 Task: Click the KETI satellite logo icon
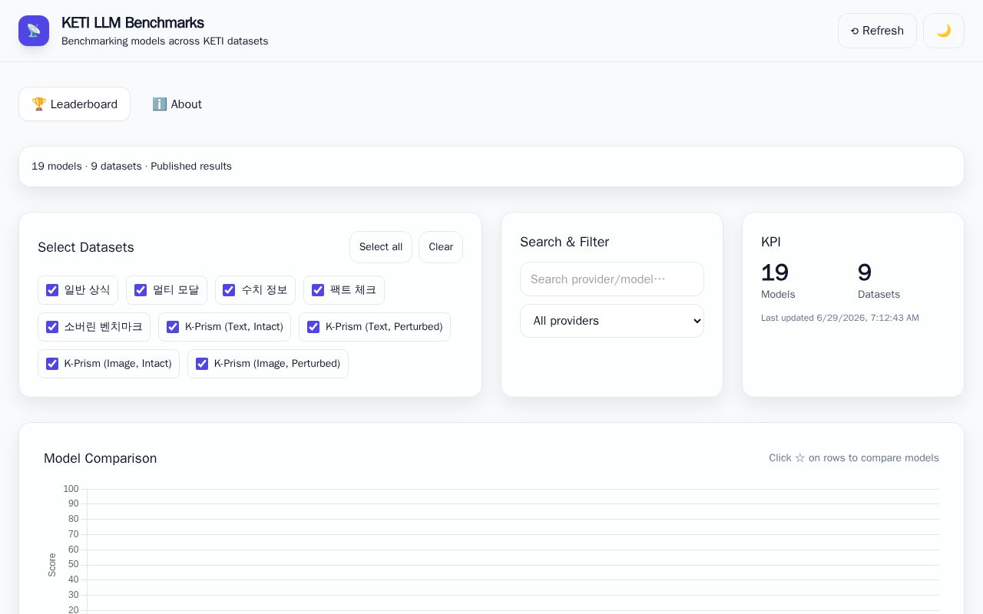point(34,31)
